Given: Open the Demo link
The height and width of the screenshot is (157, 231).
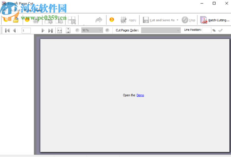Looking at the screenshot, I should (140, 95).
